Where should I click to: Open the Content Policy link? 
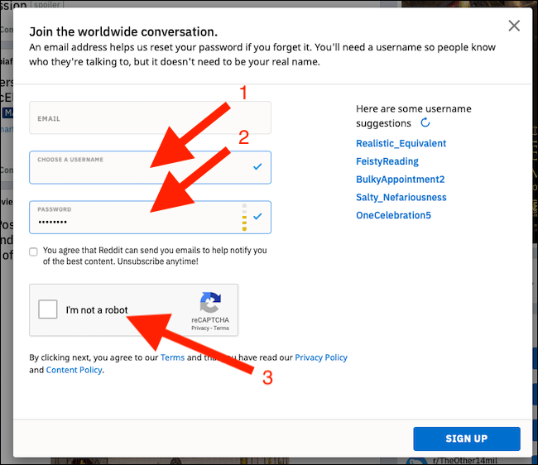pyautogui.click(x=74, y=370)
